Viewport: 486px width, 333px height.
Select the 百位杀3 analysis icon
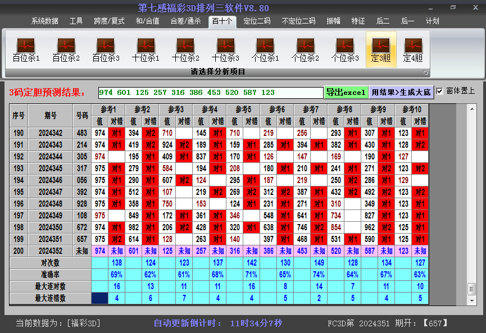click(106, 49)
